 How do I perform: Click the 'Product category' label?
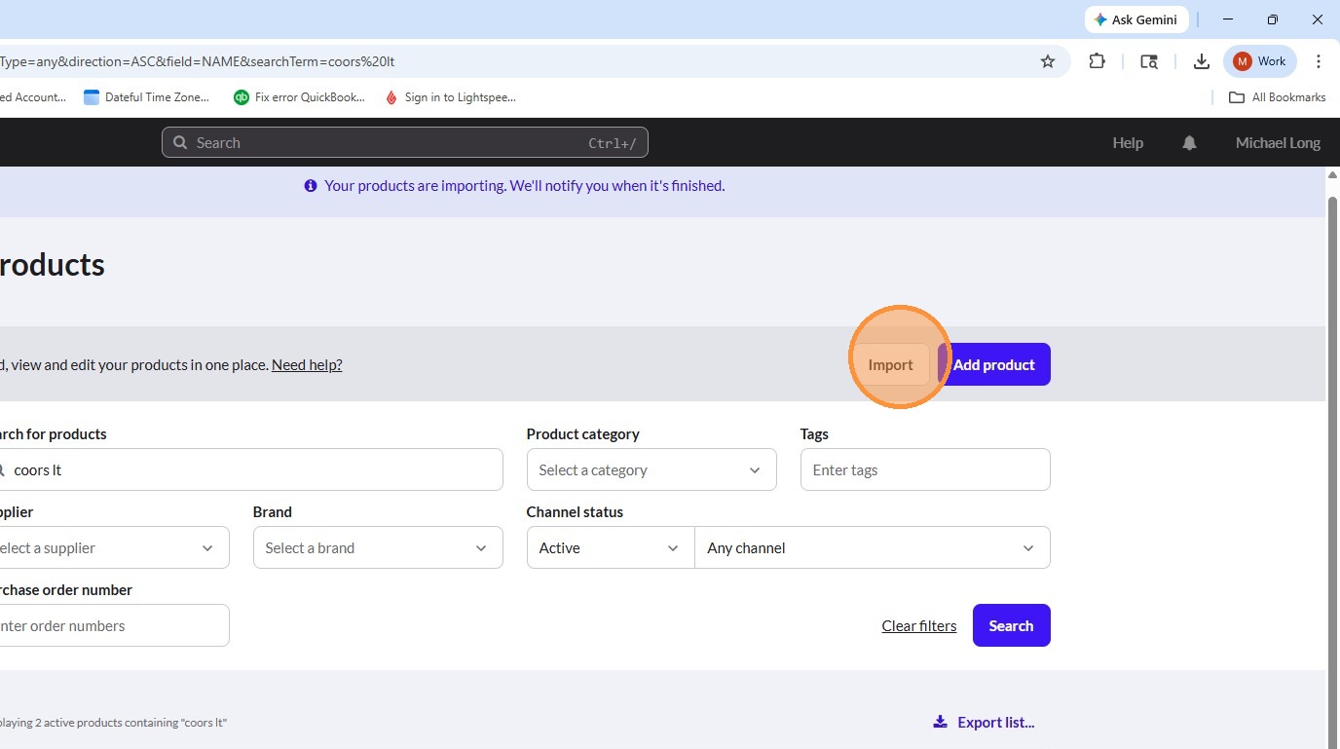[583, 434]
